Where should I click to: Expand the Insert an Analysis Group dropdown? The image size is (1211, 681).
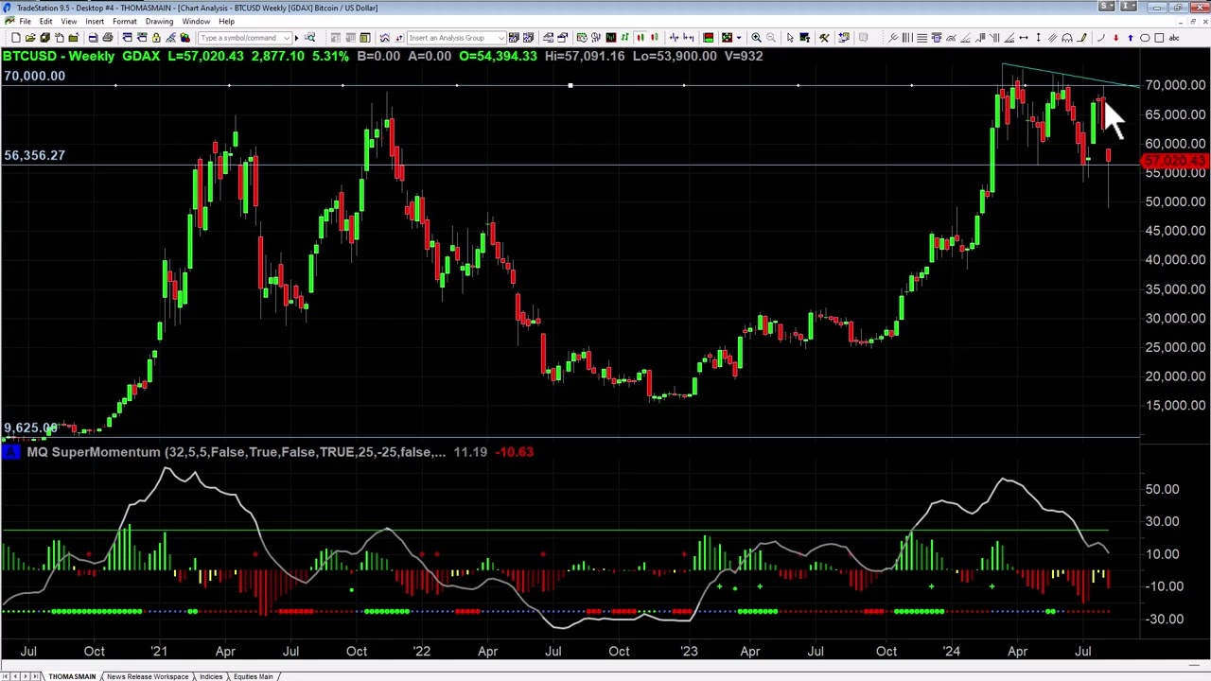point(502,38)
